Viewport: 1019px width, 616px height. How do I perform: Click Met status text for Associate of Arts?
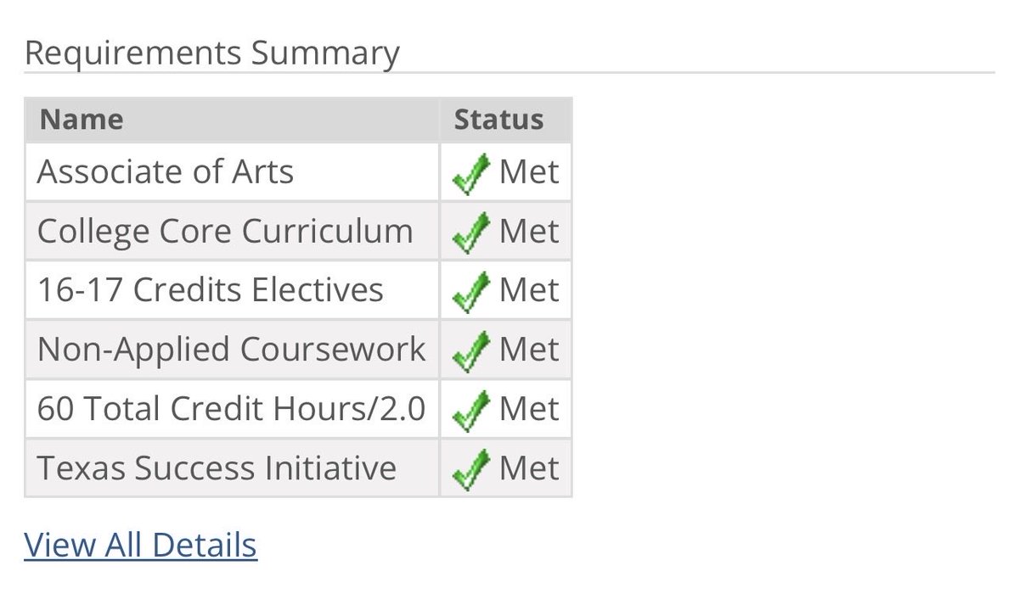coord(529,172)
